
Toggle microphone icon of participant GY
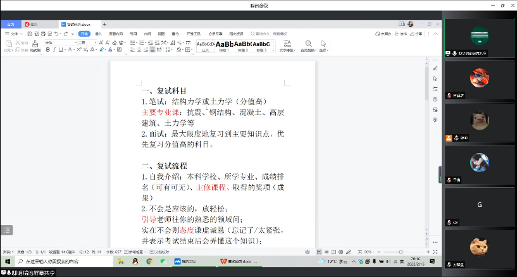click(x=449, y=223)
